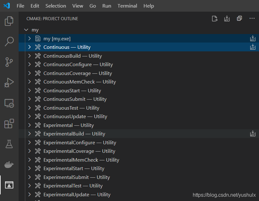The width and height of the screenshot is (259, 201).
Task: Click the tools icon beside Experimental — Utility
Action: 38,125
